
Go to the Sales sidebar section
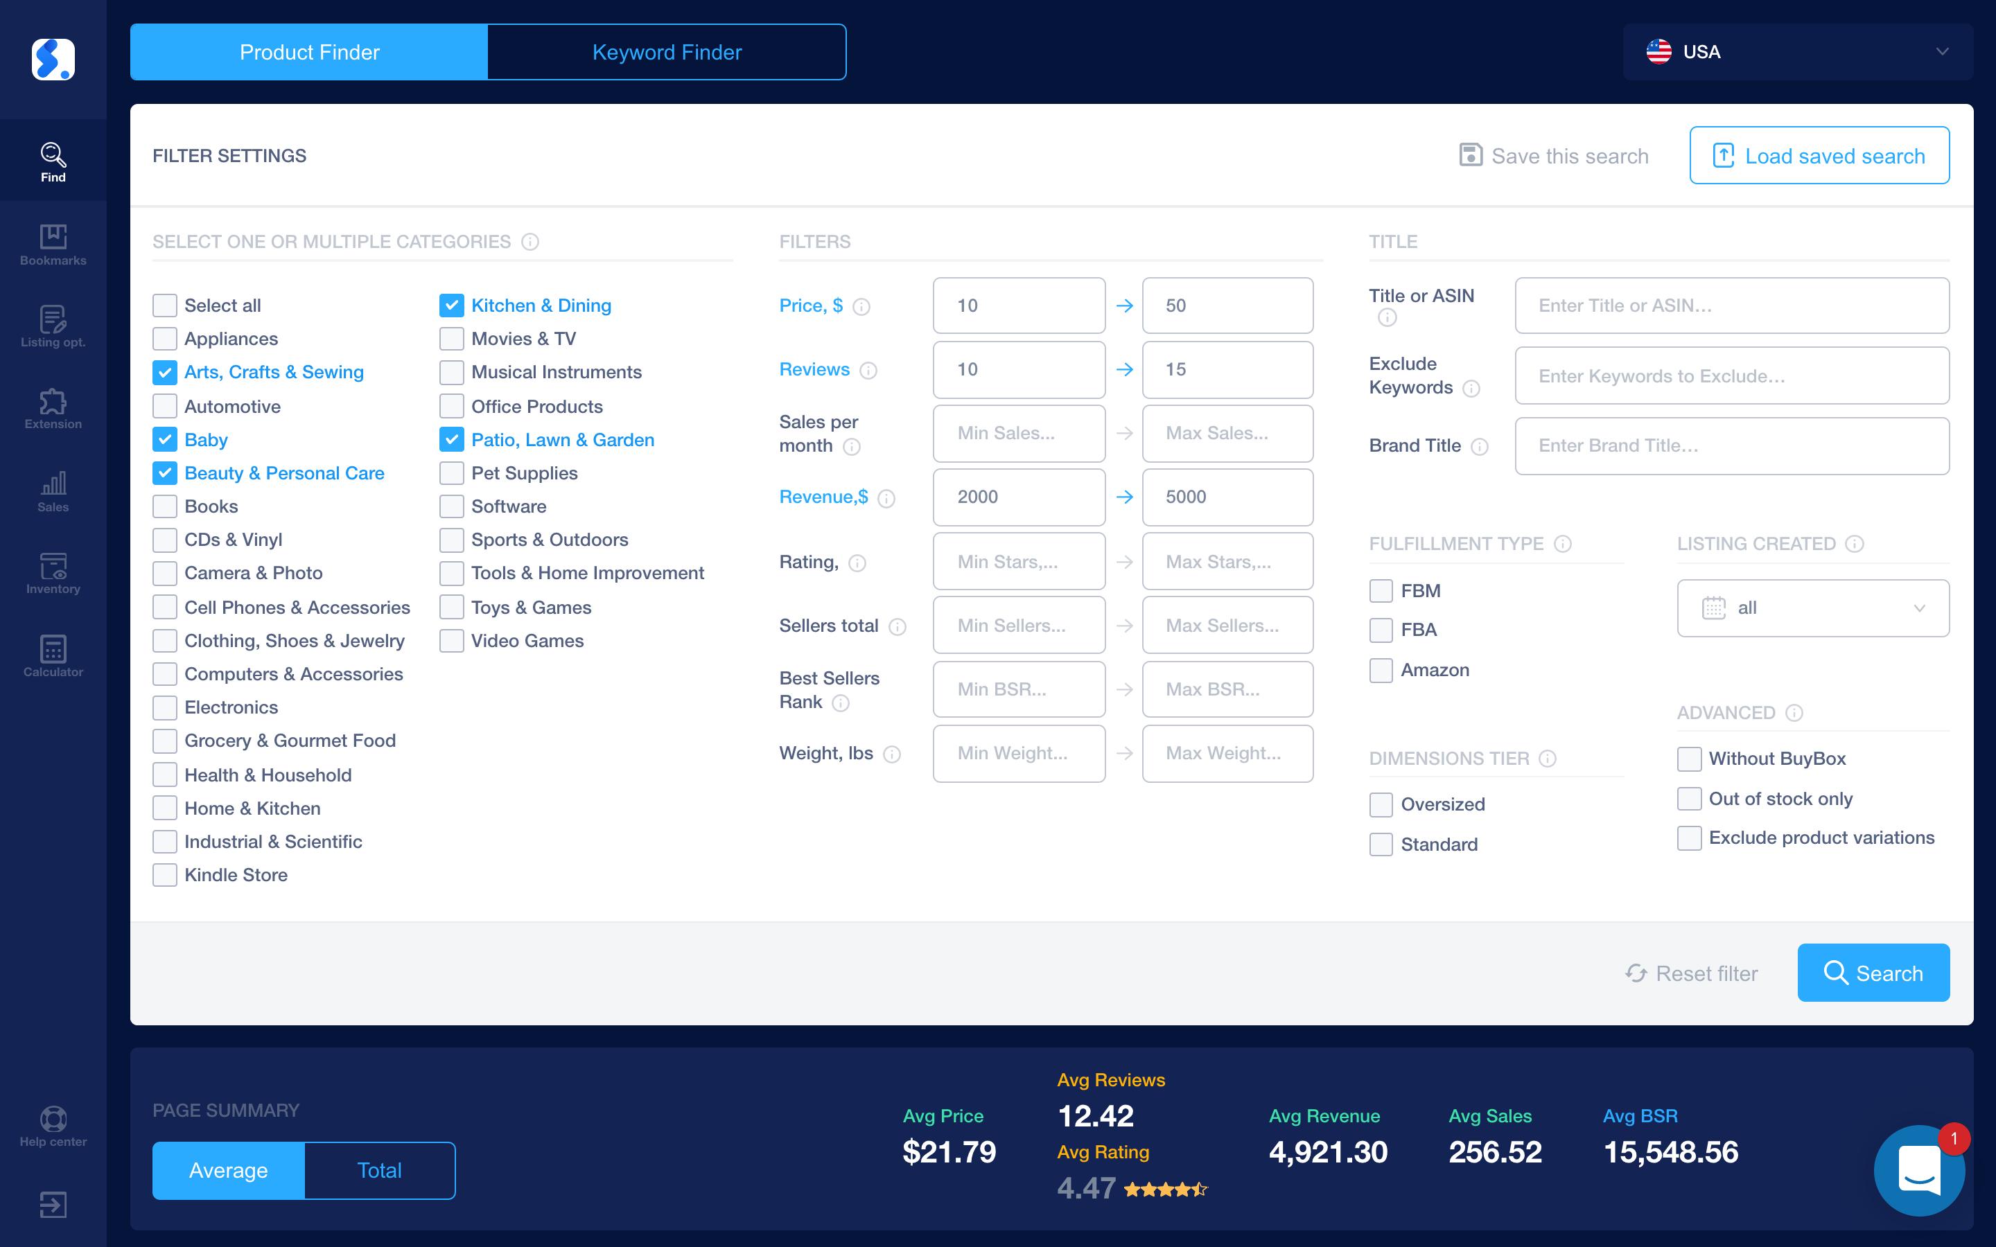53,492
